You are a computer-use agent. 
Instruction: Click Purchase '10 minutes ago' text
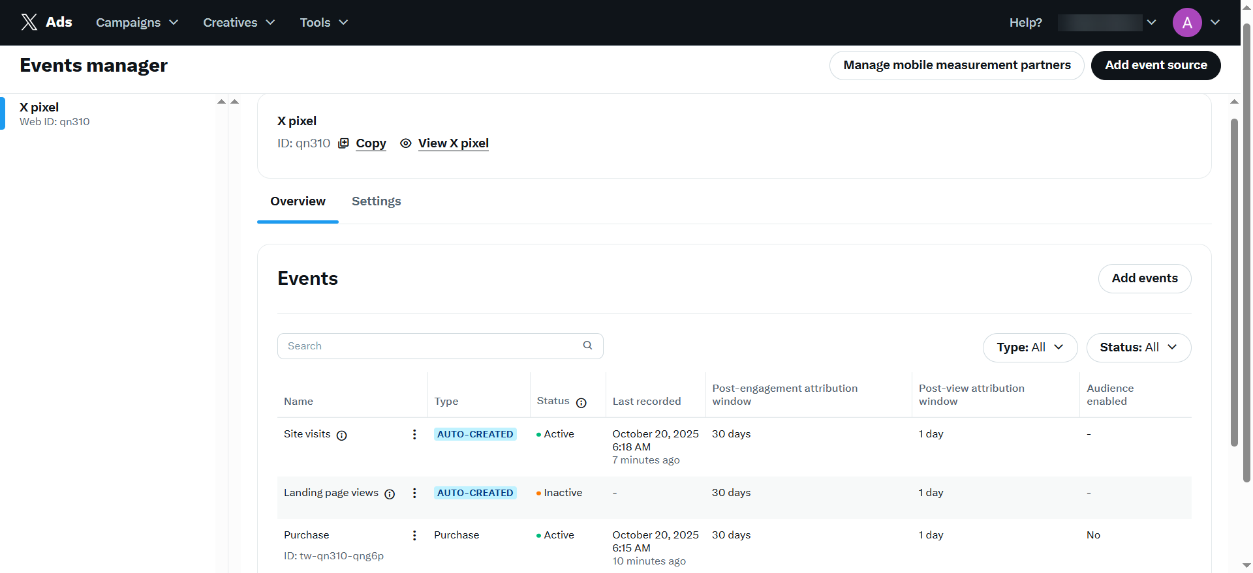pos(649,561)
